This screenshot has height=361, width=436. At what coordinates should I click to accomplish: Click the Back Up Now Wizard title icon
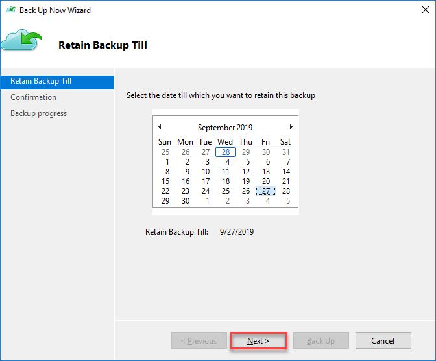(10, 10)
